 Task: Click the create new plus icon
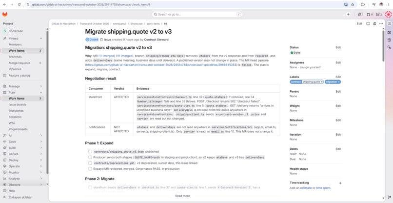tap(348, 15)
